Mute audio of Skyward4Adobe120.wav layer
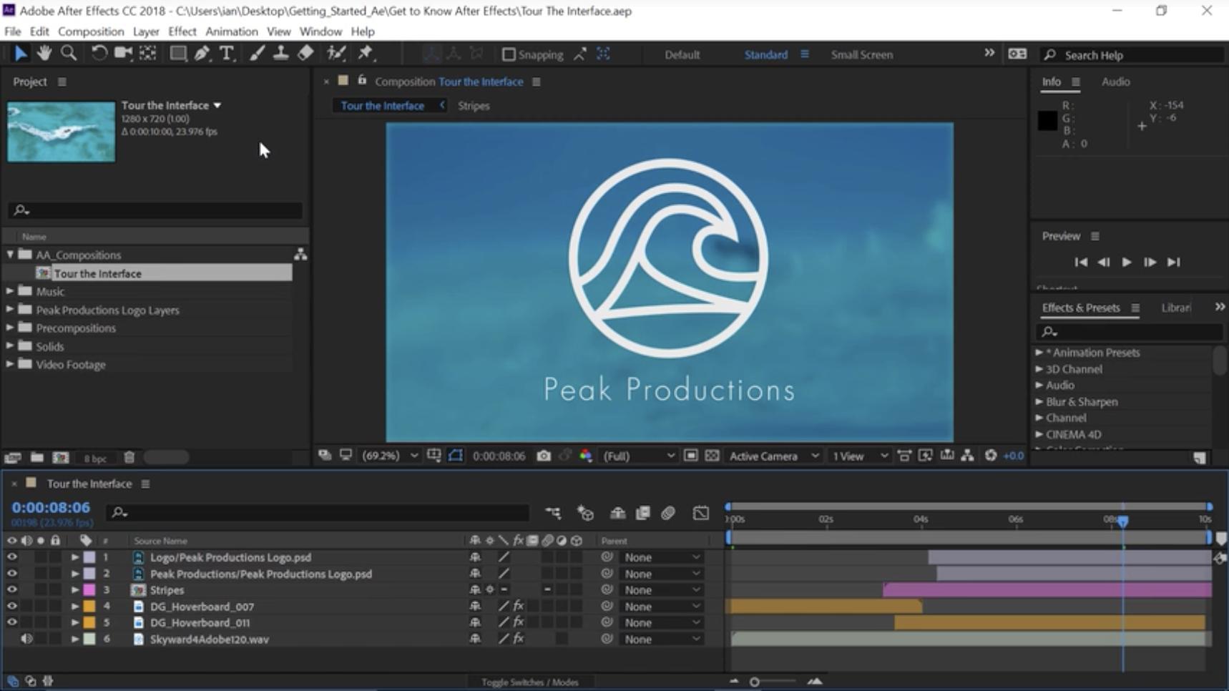This screenshot has width=1229, height=691. [x=26, y=639]
